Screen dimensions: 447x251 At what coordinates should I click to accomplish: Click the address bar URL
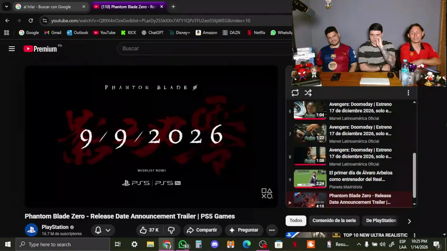[x=151, y=21]
